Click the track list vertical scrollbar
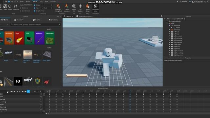Screen dimensions: 210x118 [x=44, y=103]
